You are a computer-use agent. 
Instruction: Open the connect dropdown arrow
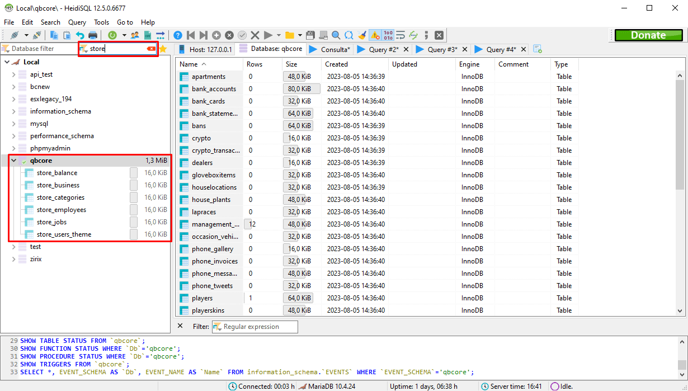[26, 35]
